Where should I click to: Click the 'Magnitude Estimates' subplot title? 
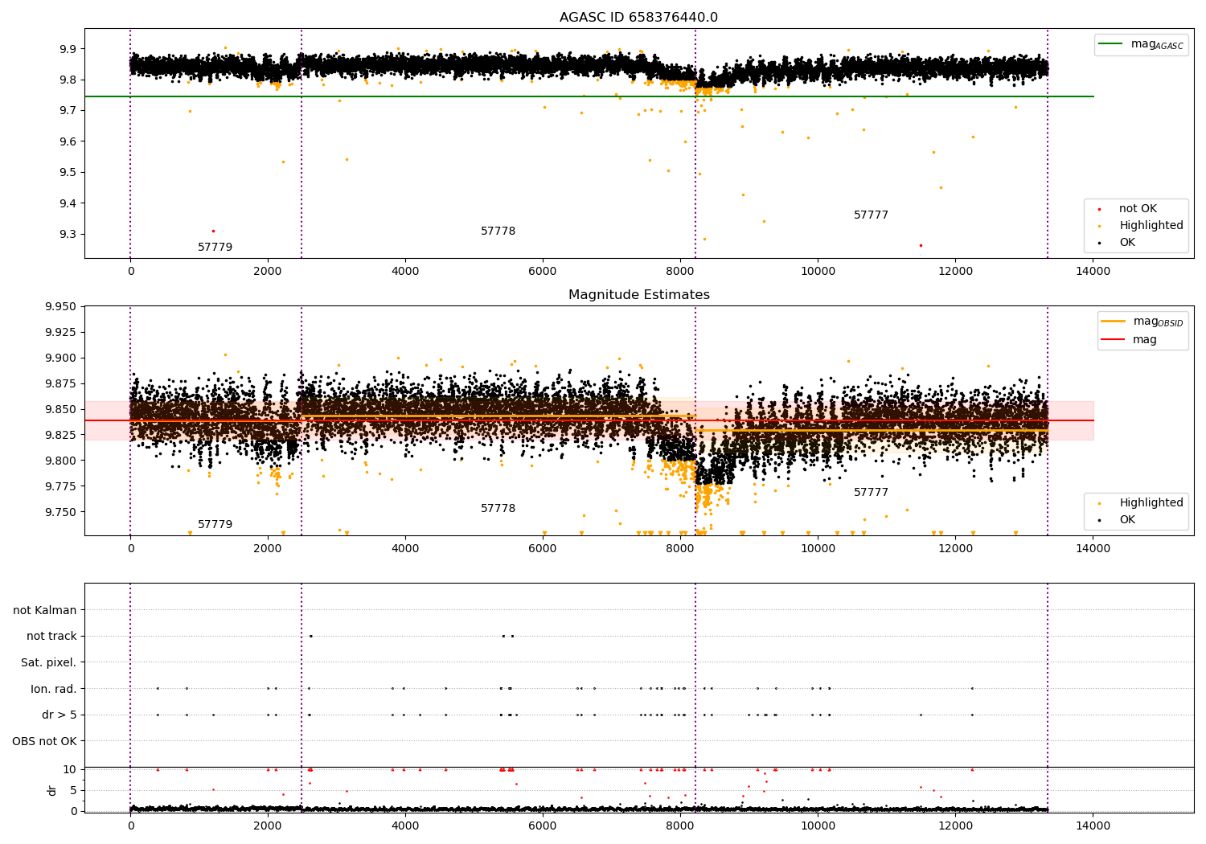[638, 295]
